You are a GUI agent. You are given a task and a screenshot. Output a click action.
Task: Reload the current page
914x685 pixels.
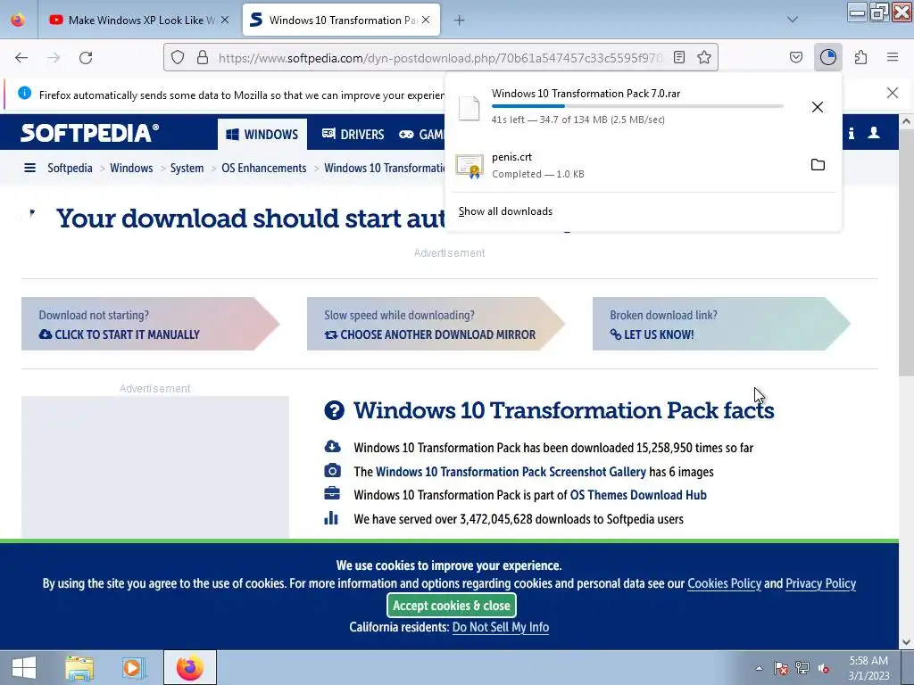point(86,58)
